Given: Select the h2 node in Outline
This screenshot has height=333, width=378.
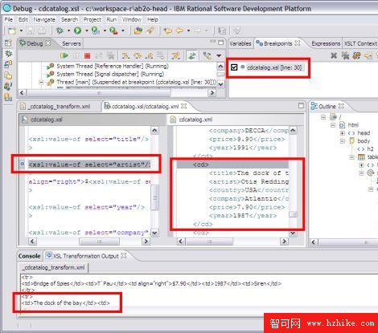Looking at the screenshot, I should pyautogui.click(x=370, y=149).
